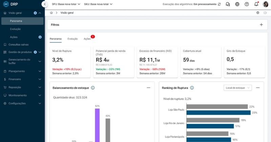Show info for Balanceamento de estoque

[x=93, y=88]
